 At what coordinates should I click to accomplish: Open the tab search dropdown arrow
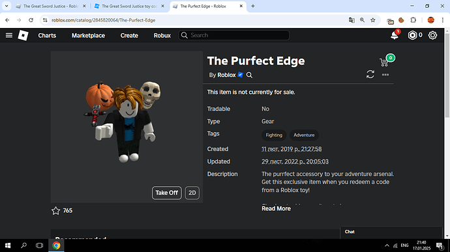pyautogui.click(x=7, y=6)
